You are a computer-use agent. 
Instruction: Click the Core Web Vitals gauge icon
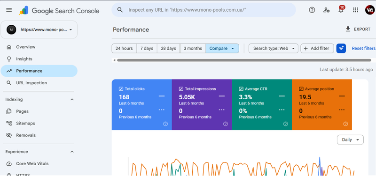pos(9,163)
